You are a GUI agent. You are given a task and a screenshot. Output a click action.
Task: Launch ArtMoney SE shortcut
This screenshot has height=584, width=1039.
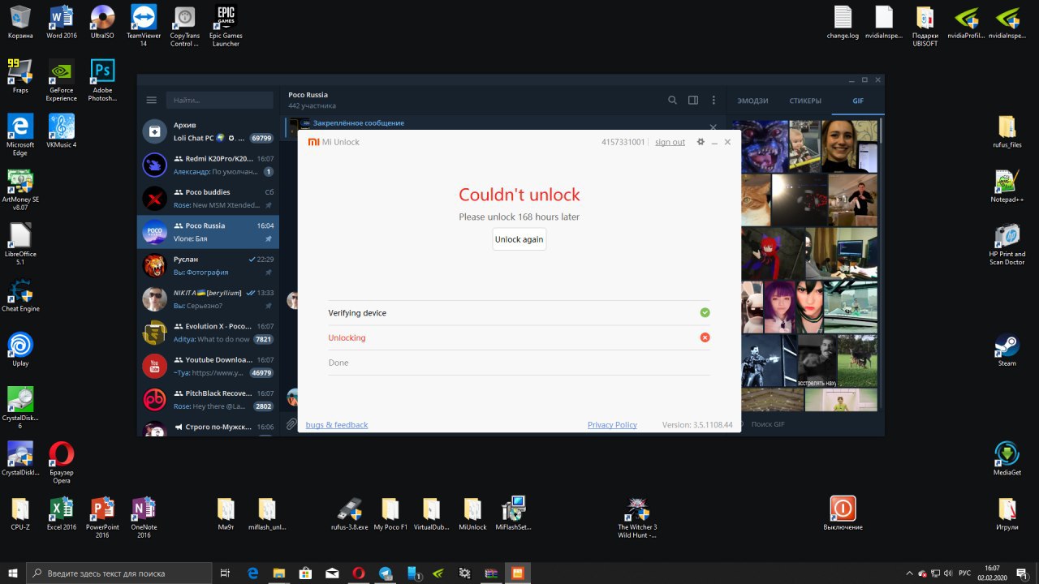20,190
